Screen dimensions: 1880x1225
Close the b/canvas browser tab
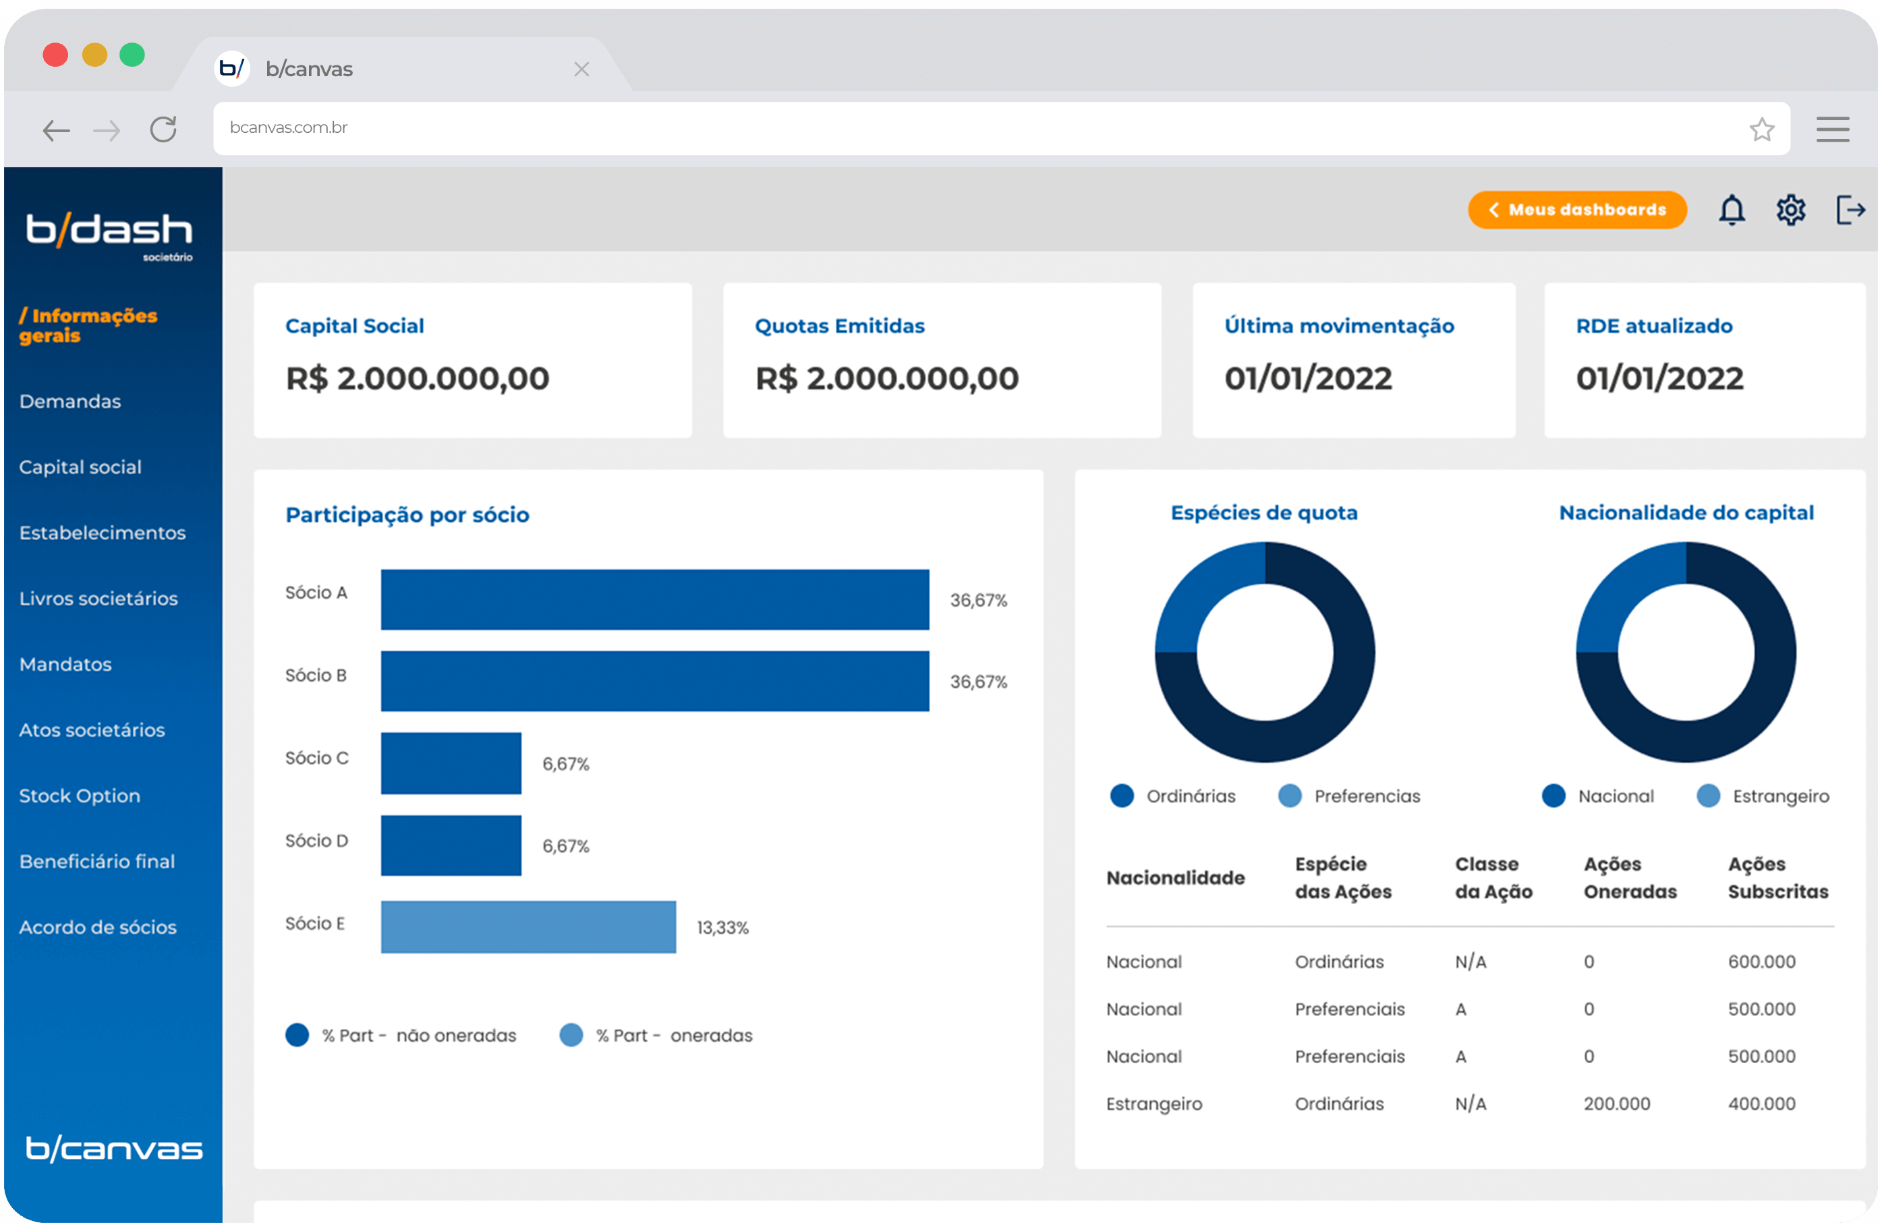coord(581,69)
